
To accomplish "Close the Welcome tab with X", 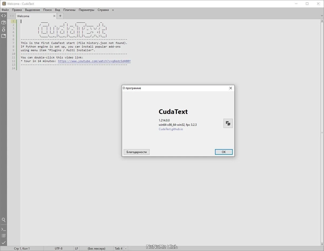I will click(x=54, y=16).
